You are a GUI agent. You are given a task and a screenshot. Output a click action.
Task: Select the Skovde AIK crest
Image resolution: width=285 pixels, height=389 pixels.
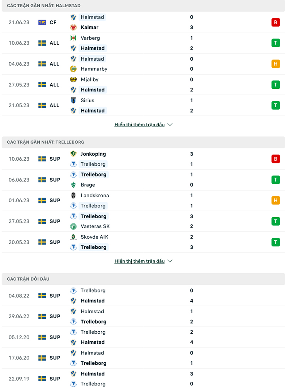pos(74,237)
